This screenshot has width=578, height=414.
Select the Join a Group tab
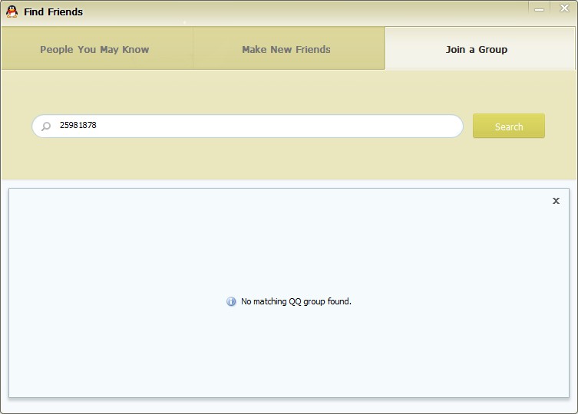pos(480,48)
